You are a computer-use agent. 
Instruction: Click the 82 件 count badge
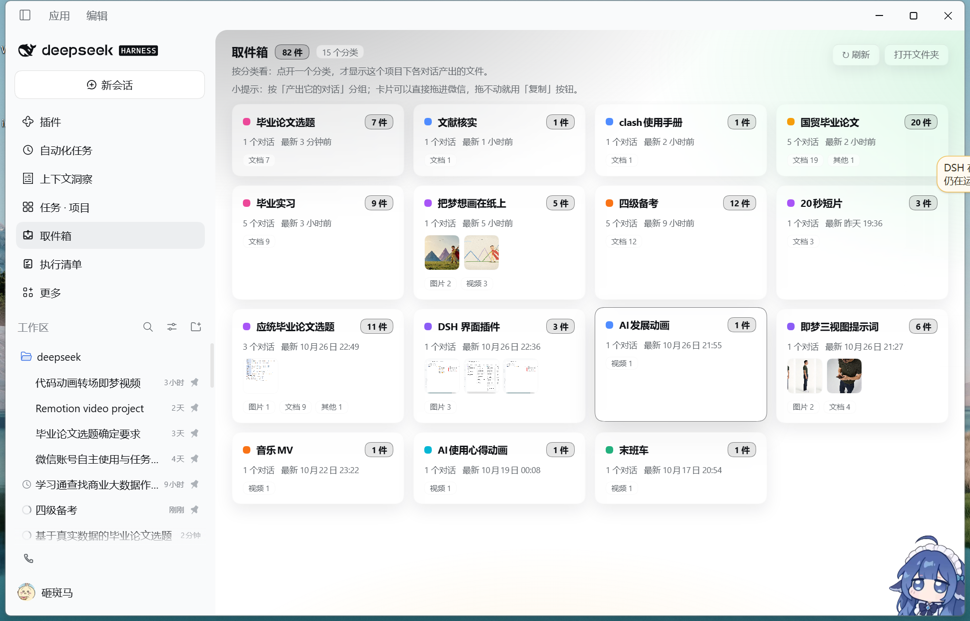292,52
